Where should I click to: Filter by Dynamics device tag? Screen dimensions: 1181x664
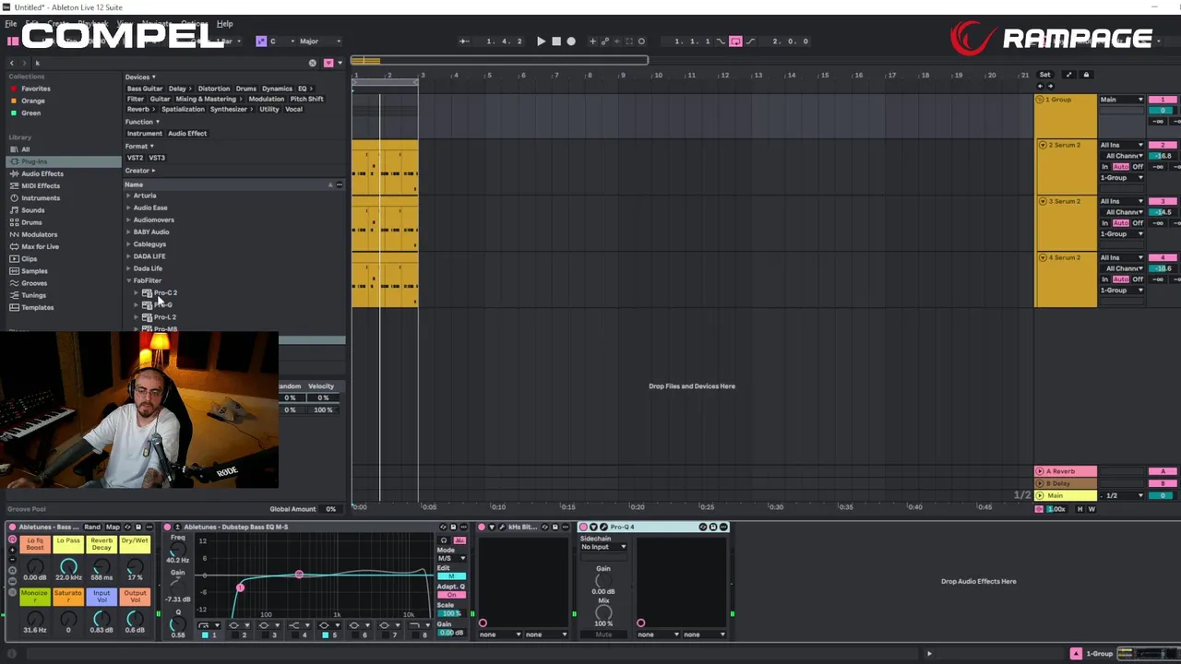point(277,89)
